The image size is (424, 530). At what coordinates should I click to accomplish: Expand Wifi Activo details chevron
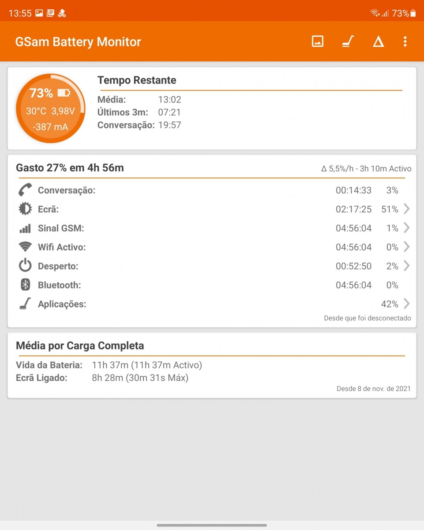(x=406, y=247)
